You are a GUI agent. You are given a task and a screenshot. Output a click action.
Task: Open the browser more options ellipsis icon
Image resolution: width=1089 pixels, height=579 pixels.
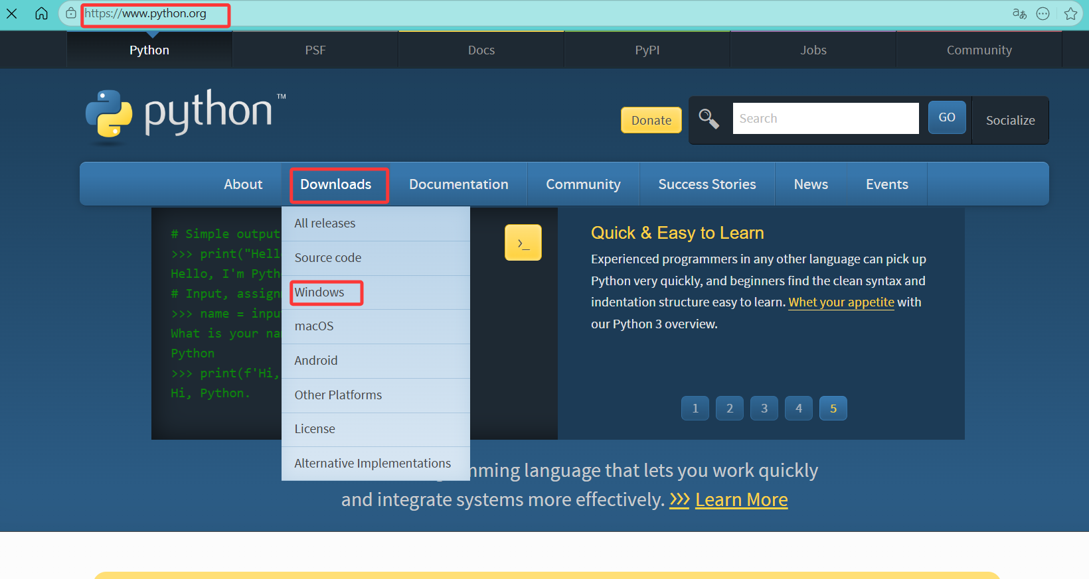(1043, 13)
